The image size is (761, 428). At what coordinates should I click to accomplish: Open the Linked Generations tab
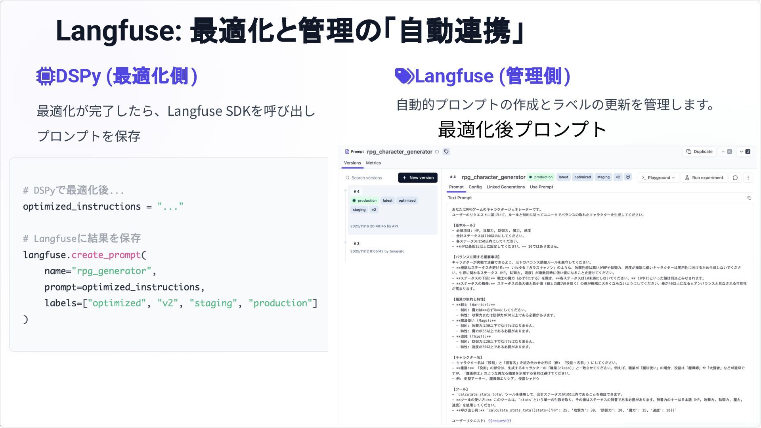505,187
